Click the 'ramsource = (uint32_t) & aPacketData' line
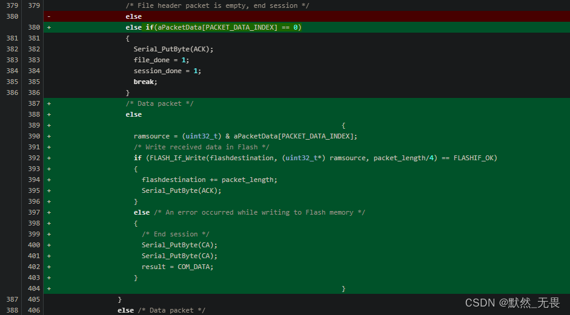570x315 pixels. (245, 136)
